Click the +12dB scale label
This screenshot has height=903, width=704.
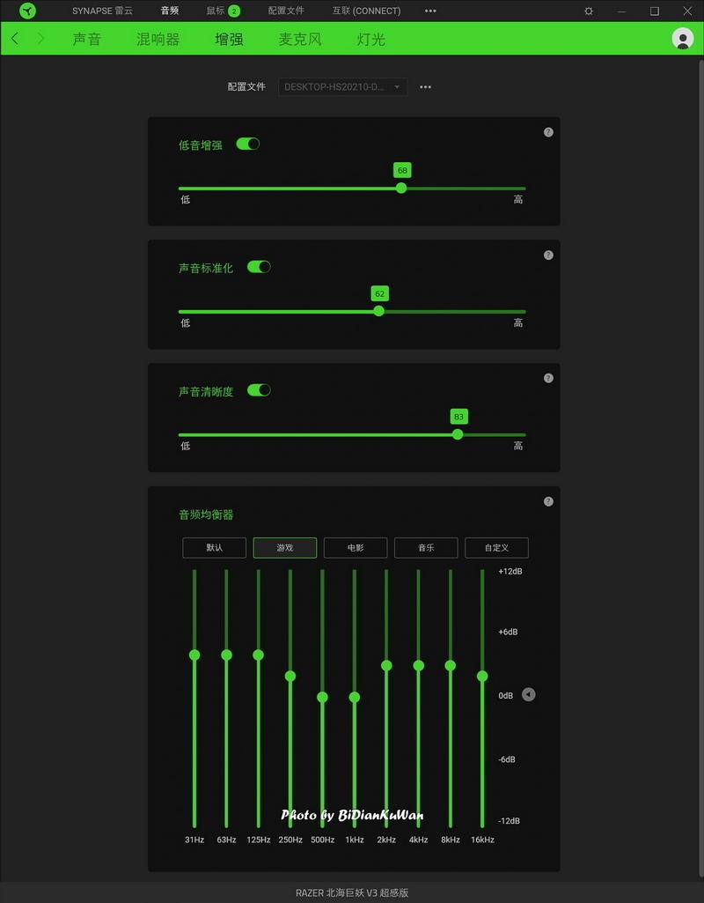[510, 571]
